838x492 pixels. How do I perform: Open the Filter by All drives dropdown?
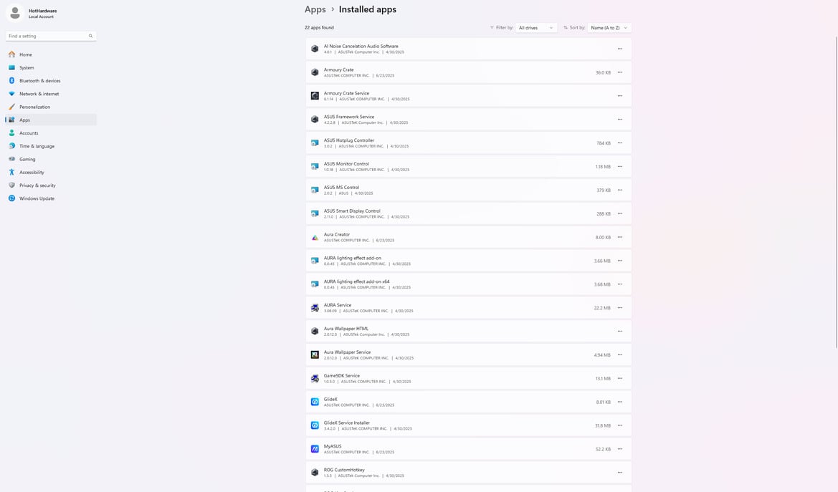[x=536, y=28]
